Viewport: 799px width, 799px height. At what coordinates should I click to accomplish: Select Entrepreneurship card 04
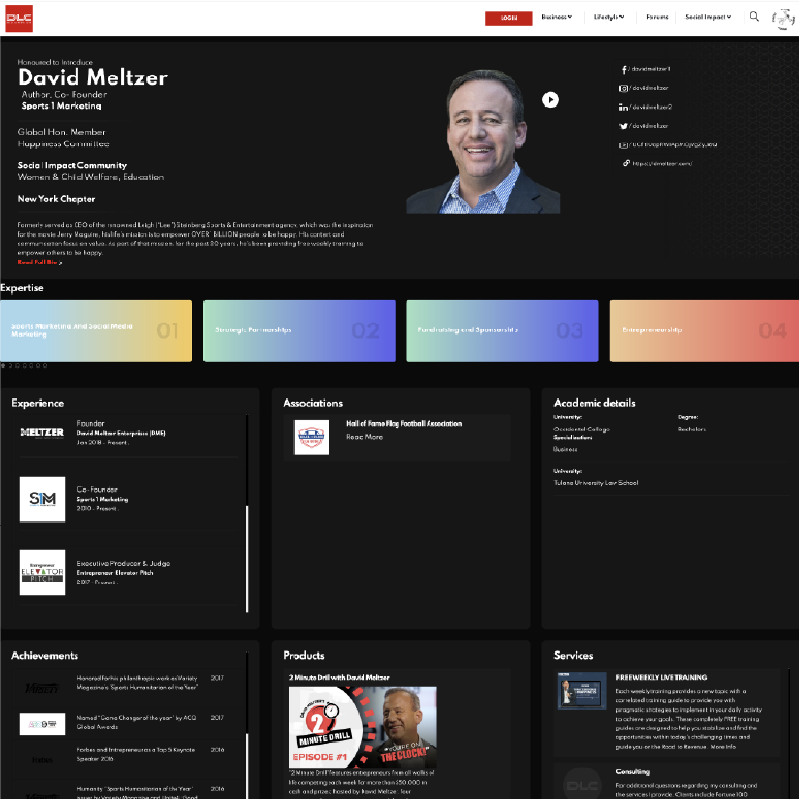(704, 331)
